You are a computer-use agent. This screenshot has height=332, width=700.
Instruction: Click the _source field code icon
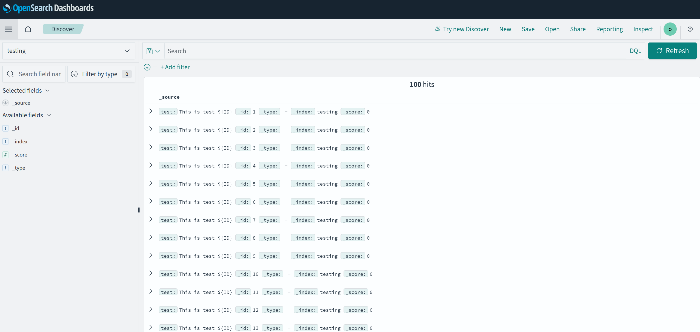5,103
